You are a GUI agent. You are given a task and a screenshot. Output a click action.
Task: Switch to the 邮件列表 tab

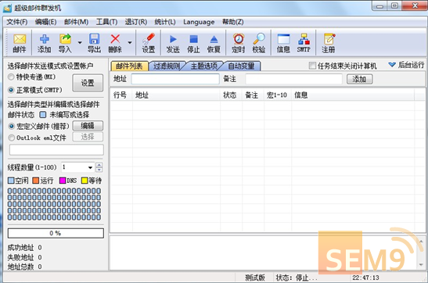click(x=129, y=66)
